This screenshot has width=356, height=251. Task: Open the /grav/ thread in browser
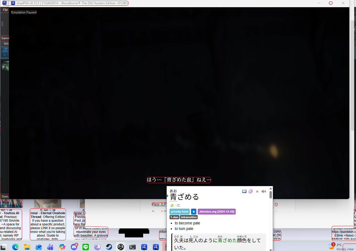point(80,213)
